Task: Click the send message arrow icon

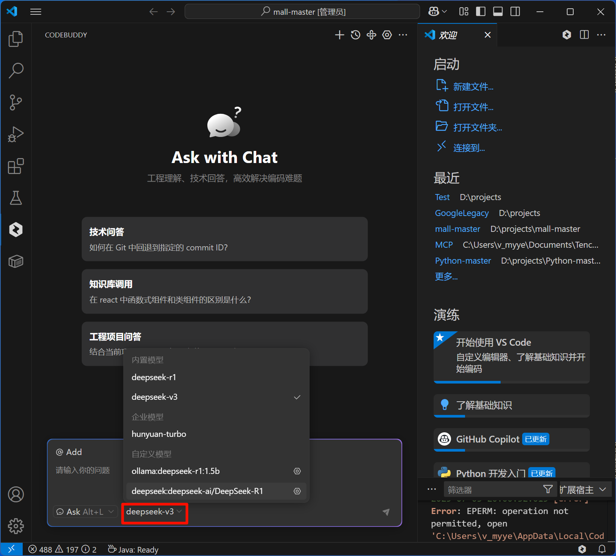Action: point(386,512)
